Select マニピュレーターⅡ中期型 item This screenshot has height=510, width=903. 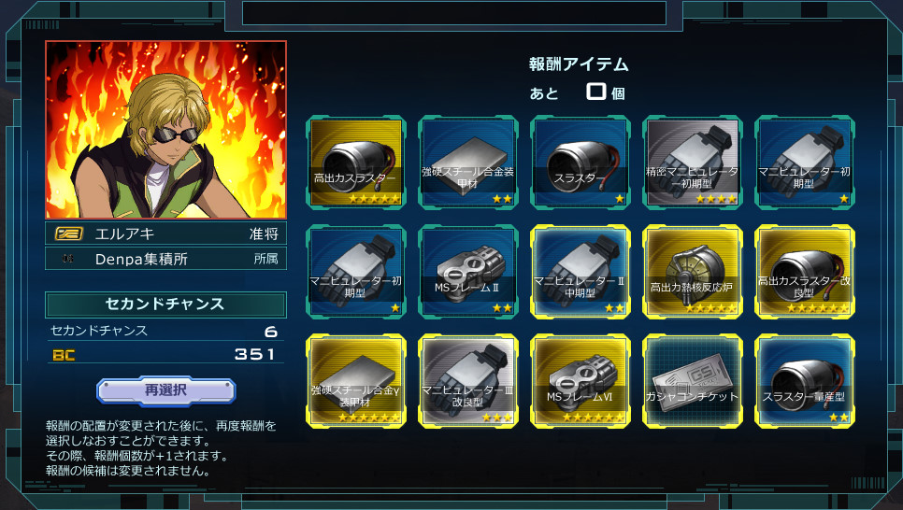click(580, 272)
